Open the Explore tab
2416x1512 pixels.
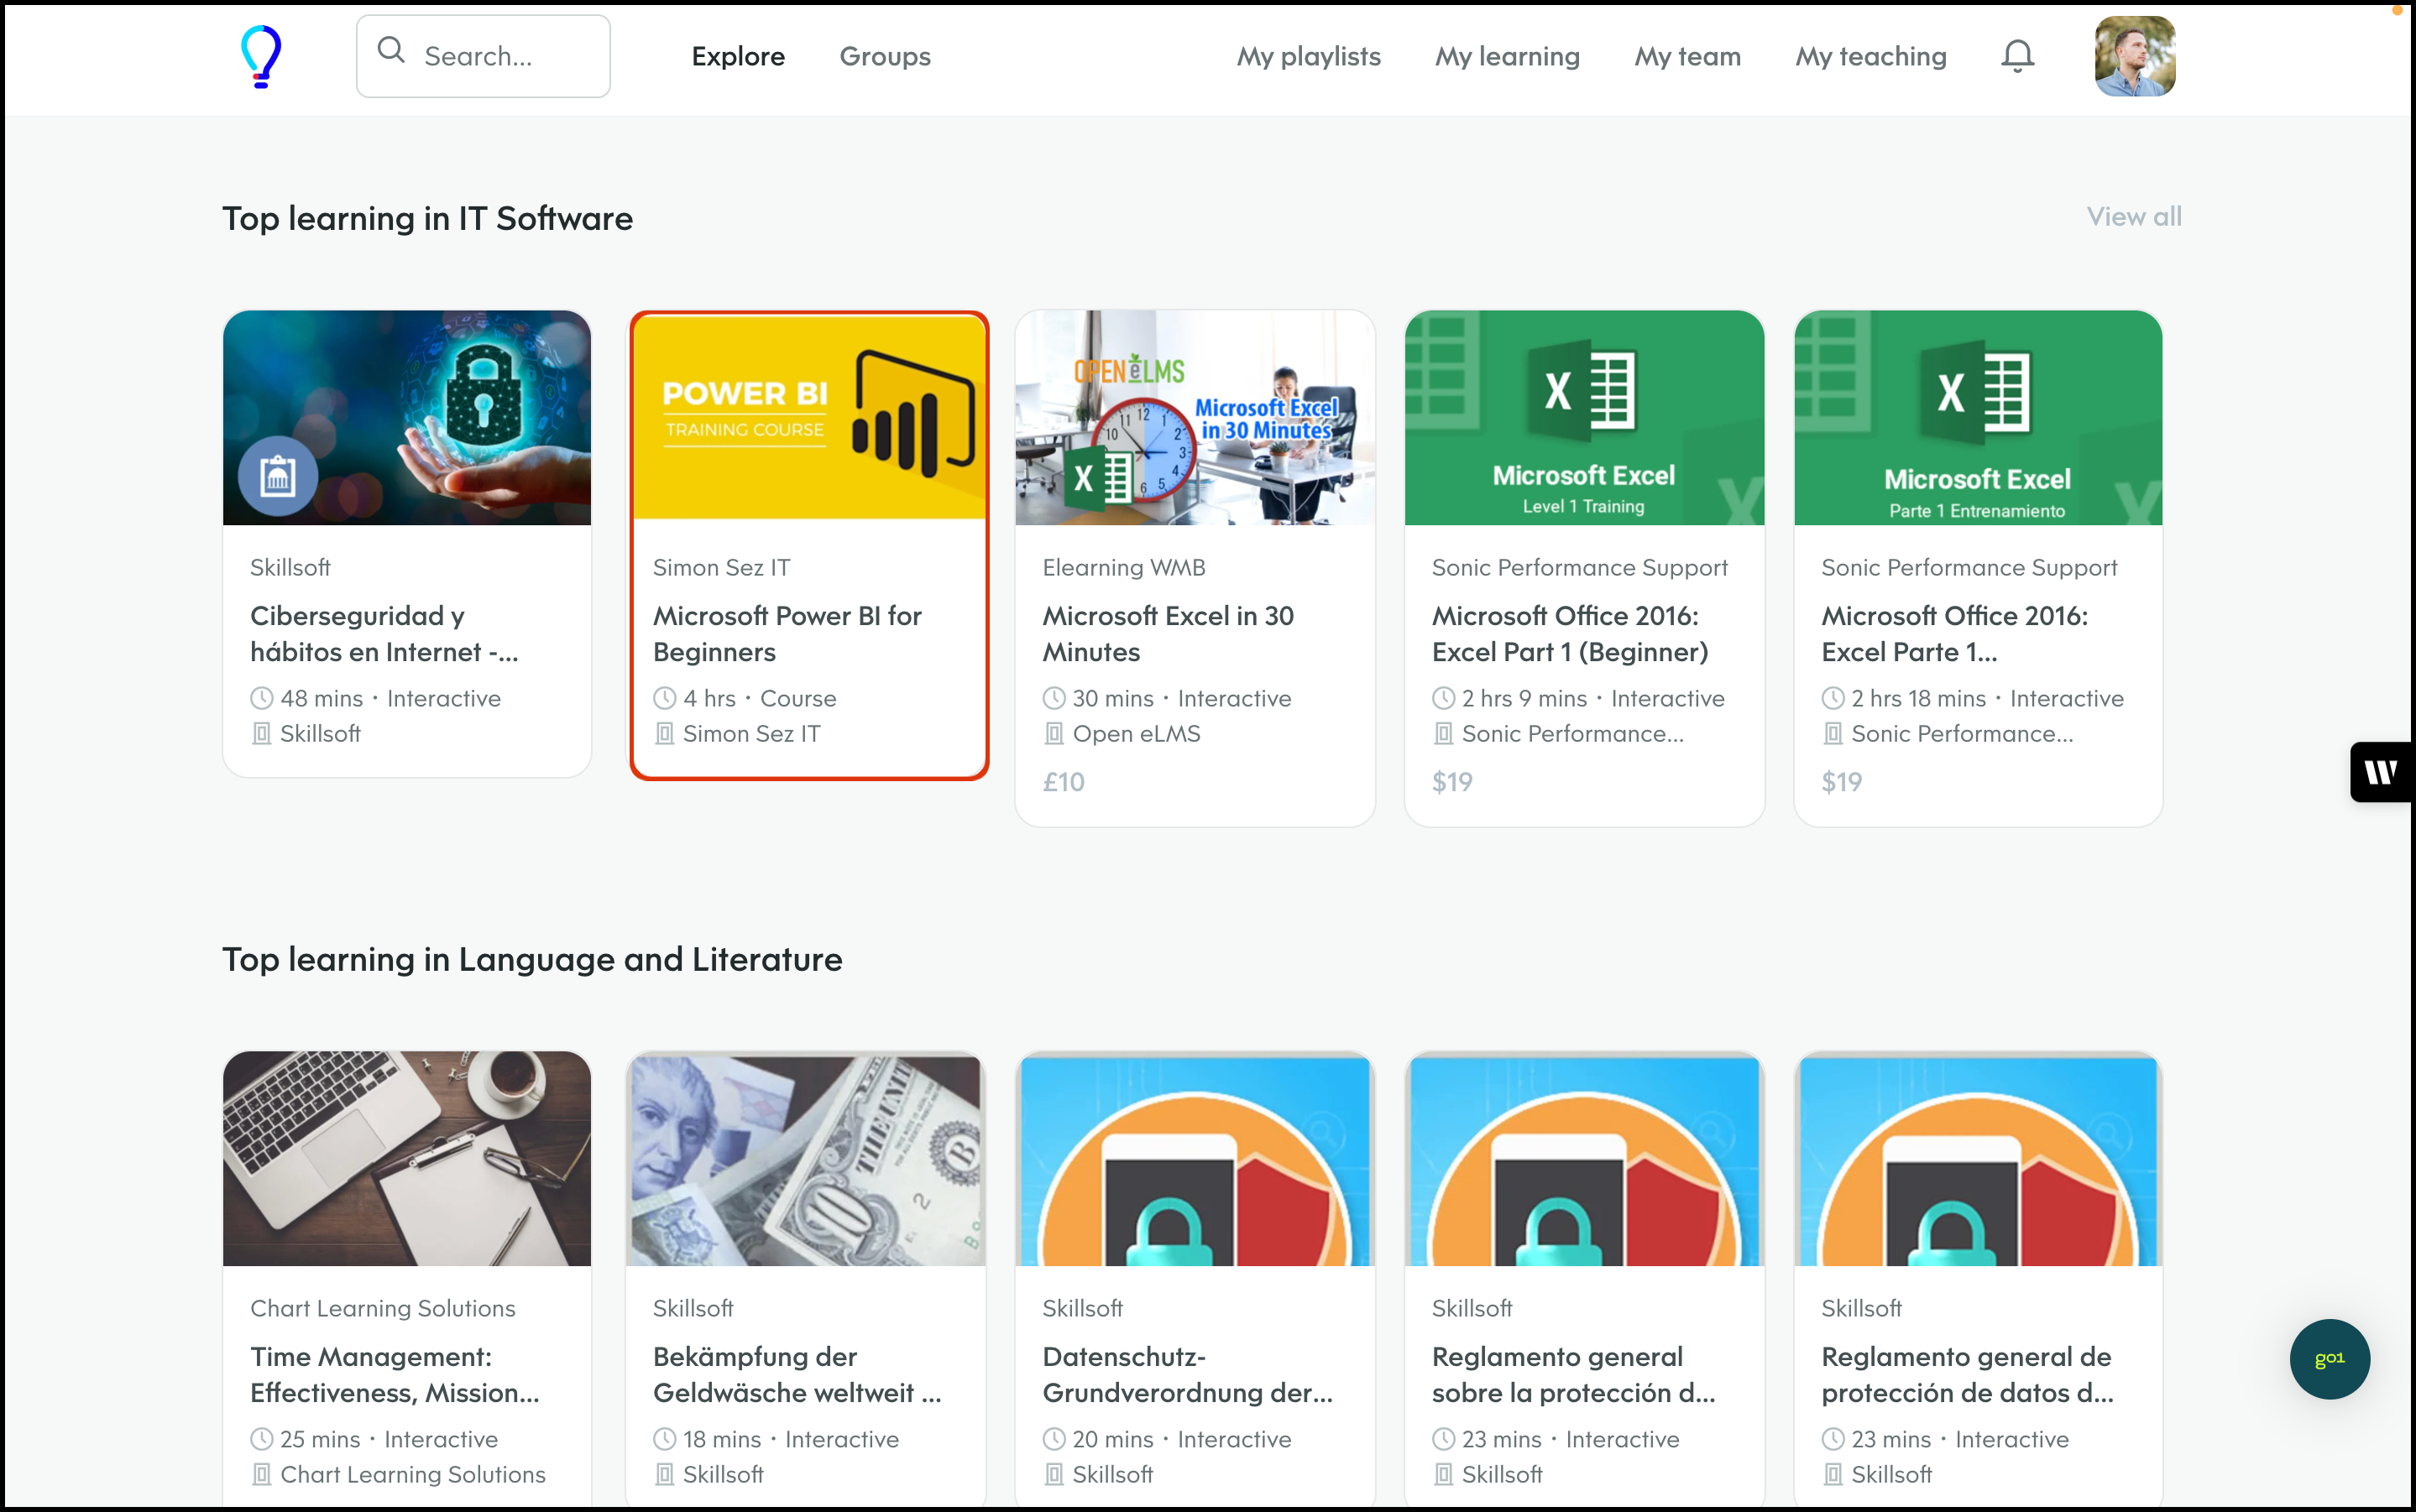(x=738, y=56)
